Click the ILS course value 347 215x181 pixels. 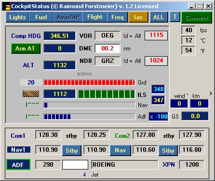158,100
